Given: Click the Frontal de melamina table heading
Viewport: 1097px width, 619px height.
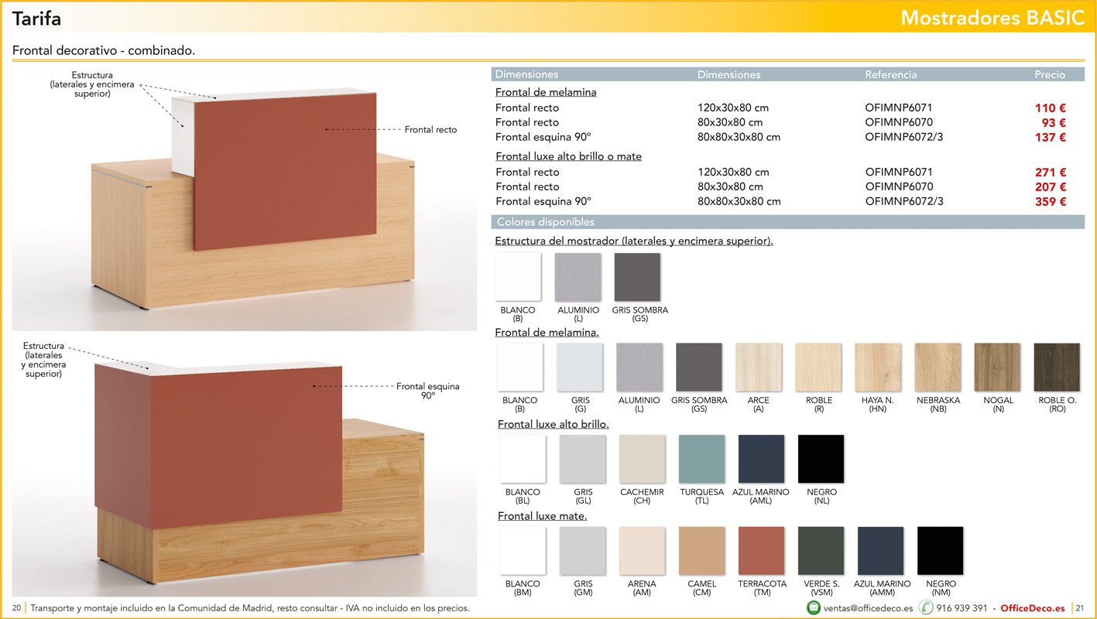Looking at the screenshot, I should tap(546, 92).
